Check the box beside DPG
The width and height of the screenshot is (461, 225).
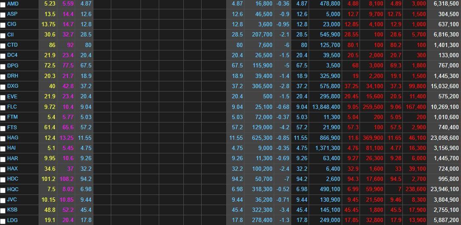pyautogui.click(x=3, y=66)
